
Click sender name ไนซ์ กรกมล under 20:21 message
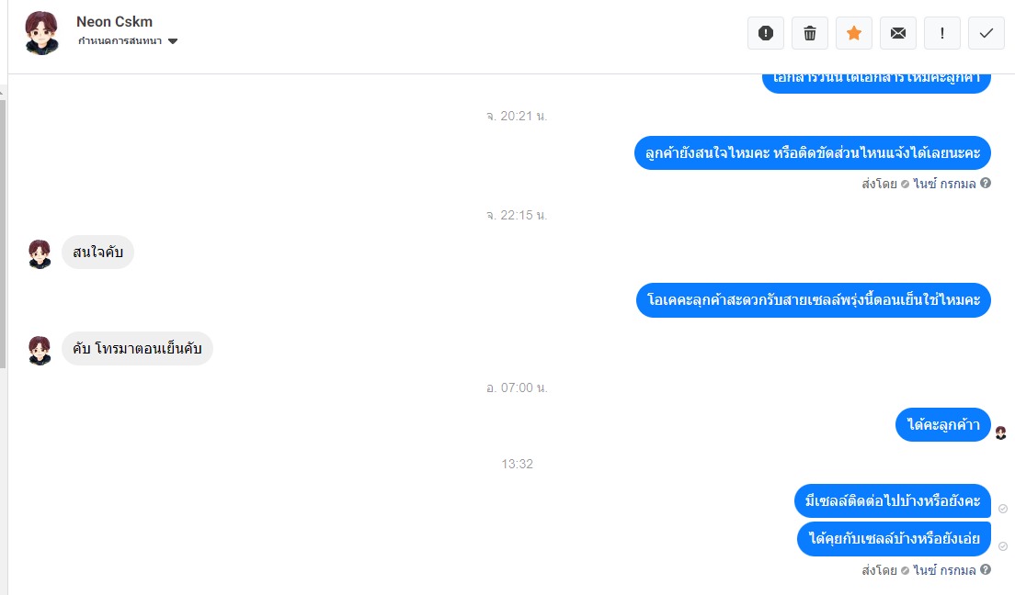pos(944,184)
